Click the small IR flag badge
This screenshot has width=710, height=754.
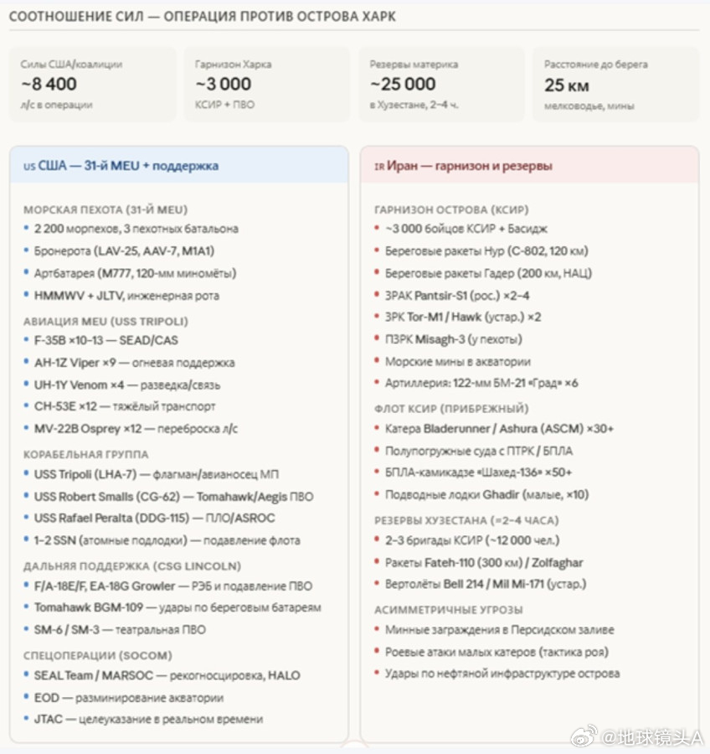pos(378,167)
